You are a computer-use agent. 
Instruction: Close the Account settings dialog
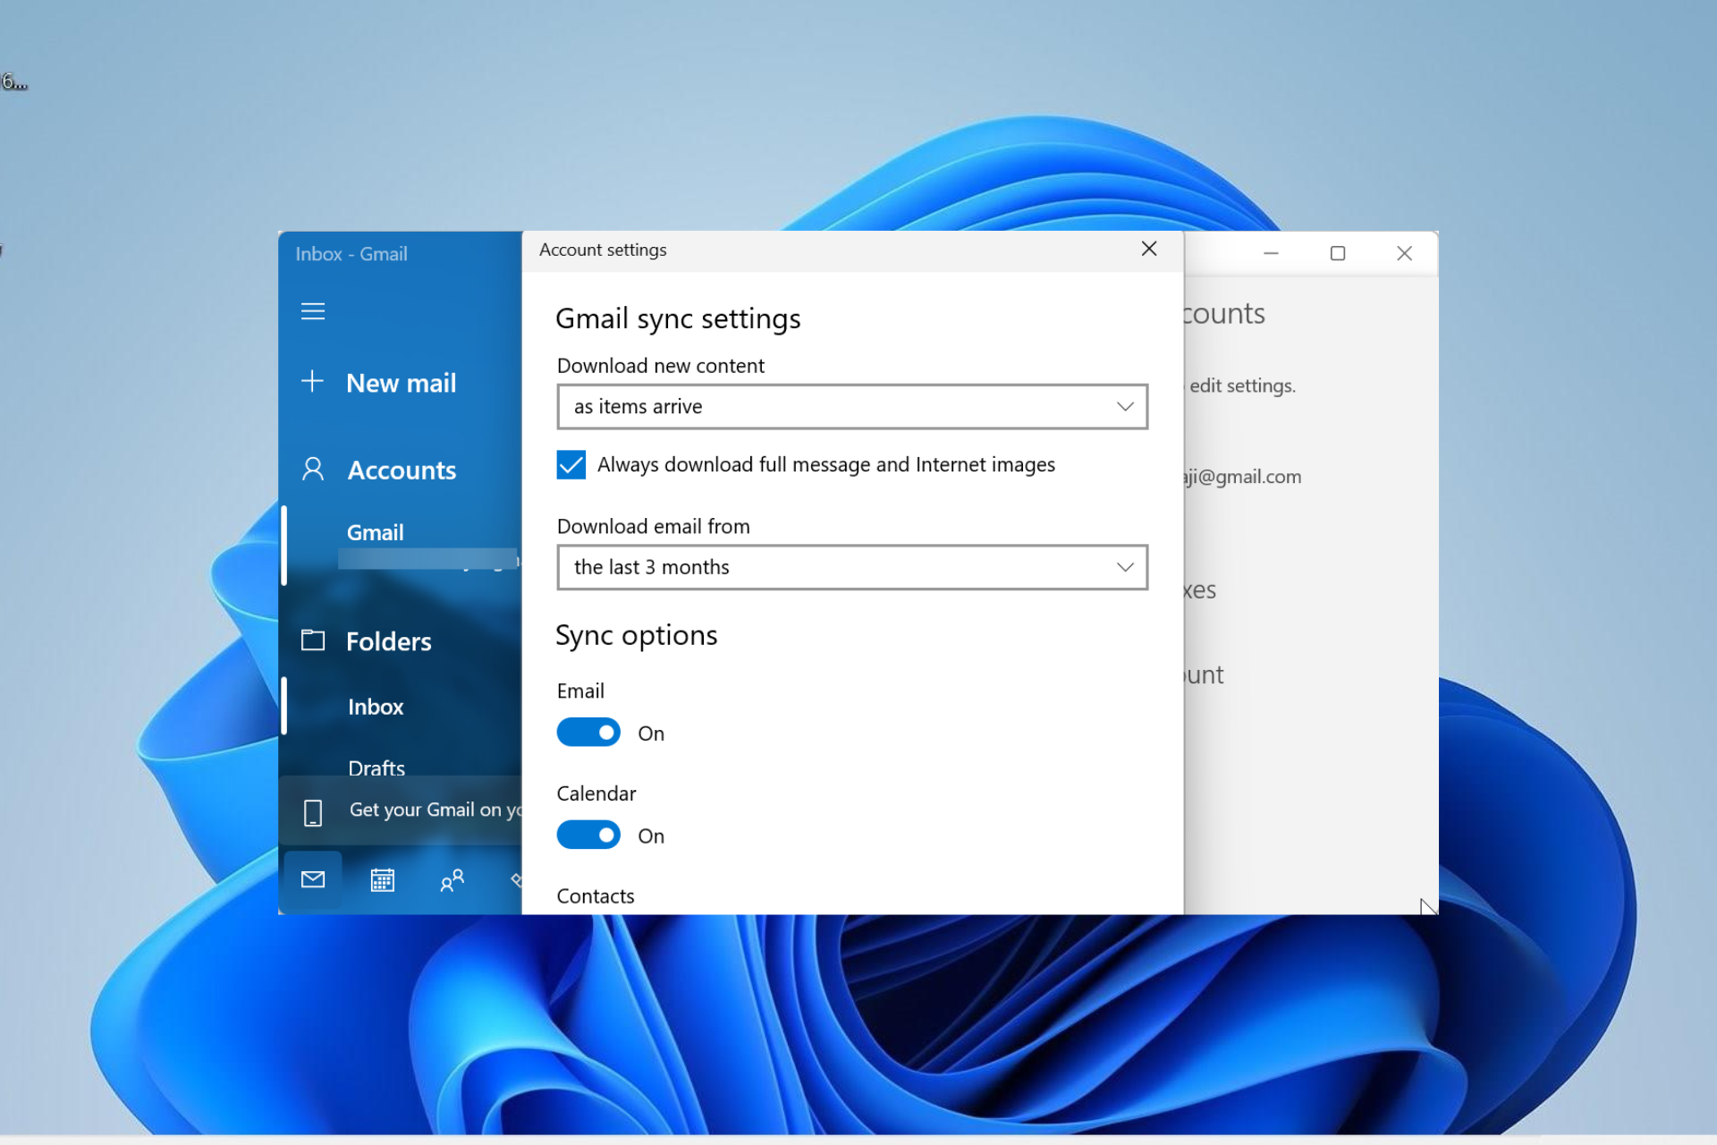click(x=1148, y=248)
